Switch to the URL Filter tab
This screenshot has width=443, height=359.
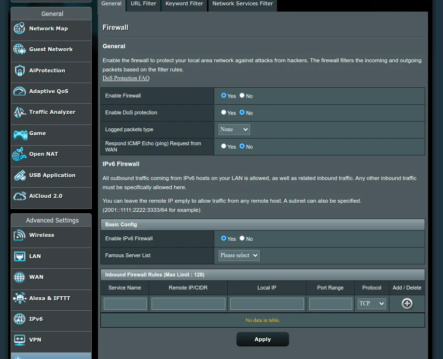coord(143,4)
